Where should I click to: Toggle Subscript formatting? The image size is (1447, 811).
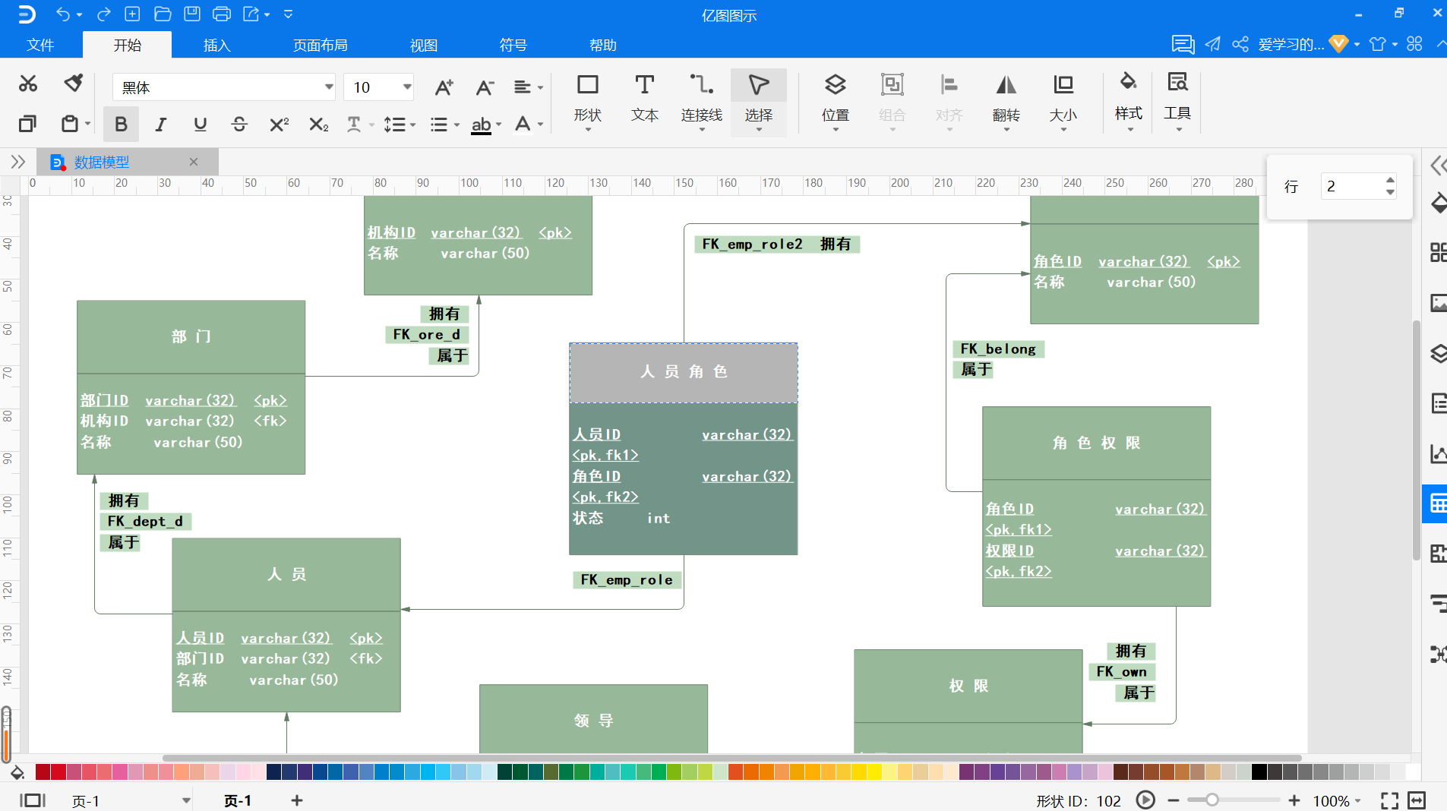(x=318, y=124)
